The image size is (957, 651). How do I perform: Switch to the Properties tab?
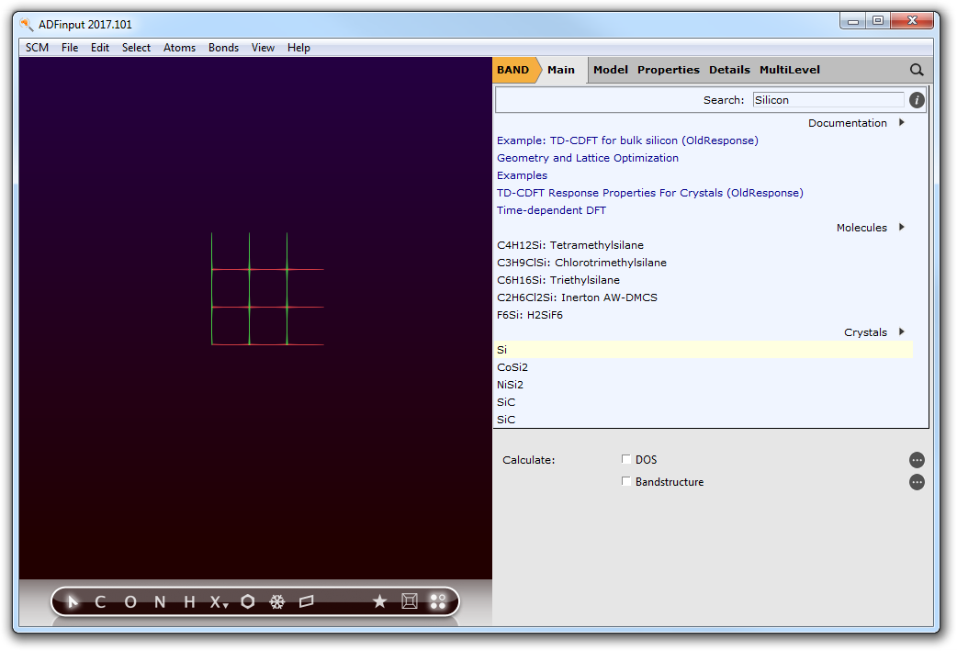tap(668, 70)
